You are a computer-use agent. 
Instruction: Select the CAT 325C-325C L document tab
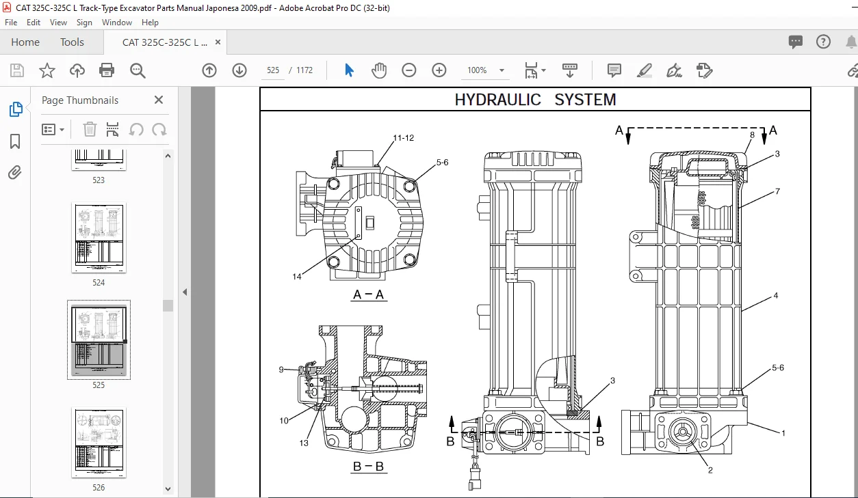(164, 42)
